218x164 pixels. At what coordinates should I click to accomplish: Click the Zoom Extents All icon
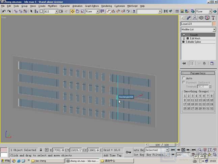tap(215, 150)
